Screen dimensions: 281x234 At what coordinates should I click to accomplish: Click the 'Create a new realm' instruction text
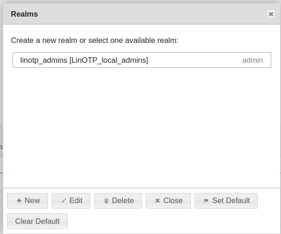tap(95, 41)
